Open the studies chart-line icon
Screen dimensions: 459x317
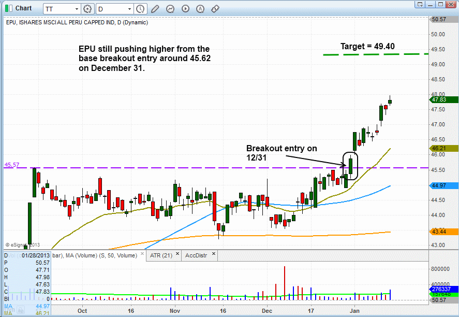pyautogui.click(x=170, y=9)
